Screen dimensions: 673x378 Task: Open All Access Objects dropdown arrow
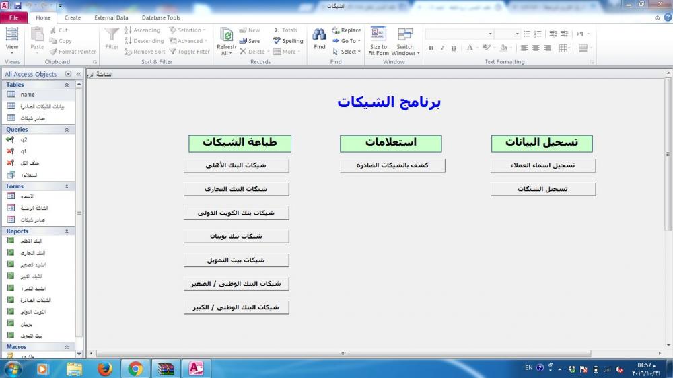coord(68,74)
